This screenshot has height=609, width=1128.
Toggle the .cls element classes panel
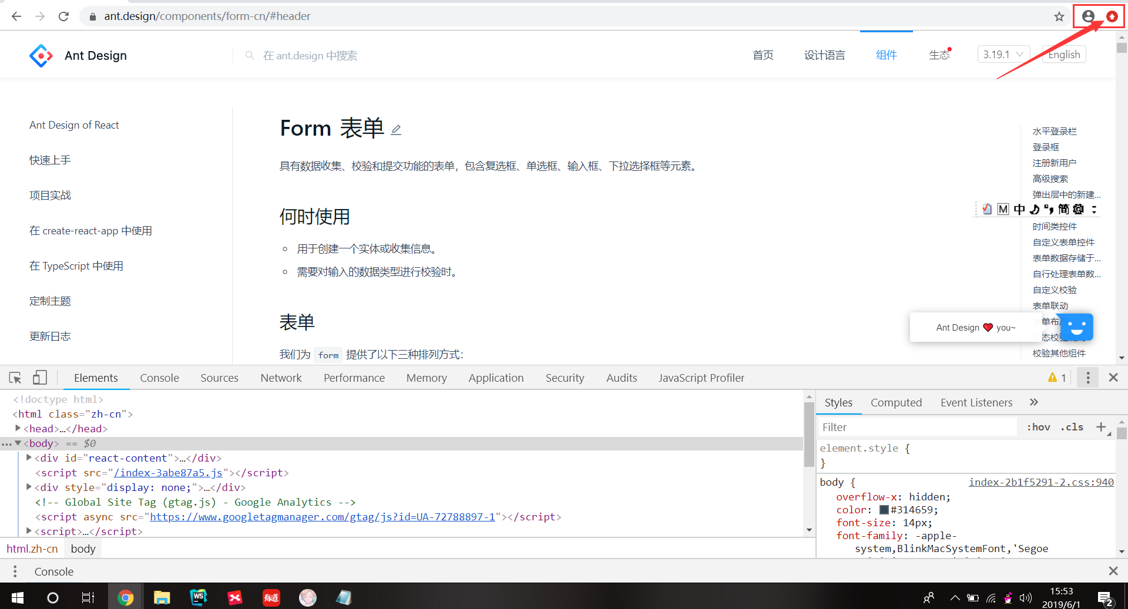[1072, 427]
